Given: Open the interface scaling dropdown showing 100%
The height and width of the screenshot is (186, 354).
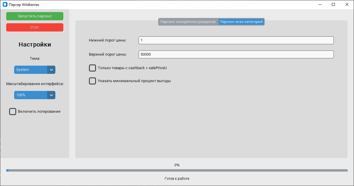Looking at the screenshot, I should click(x=35, y=95).
